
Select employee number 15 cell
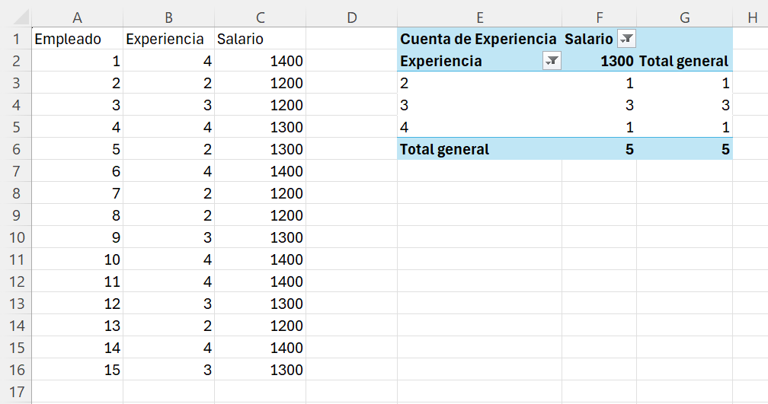click(78, 370)
